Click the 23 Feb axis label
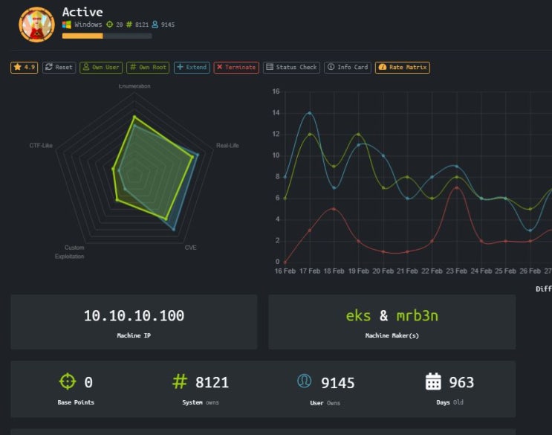The width and height of the screenshot is (552, 435). tap(457, 271)
